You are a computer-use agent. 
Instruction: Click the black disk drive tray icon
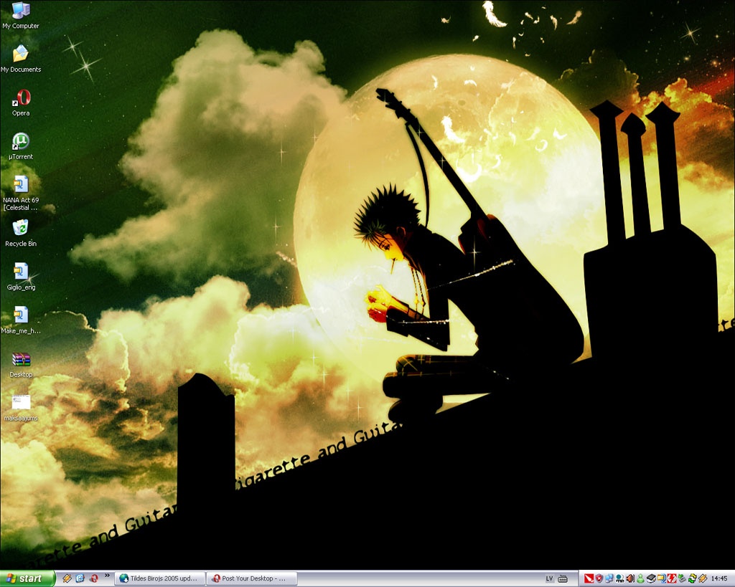(x=651, y=578)
